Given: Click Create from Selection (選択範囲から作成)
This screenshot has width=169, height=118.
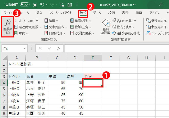Looking at the screenshot, I should pos(126,33).
